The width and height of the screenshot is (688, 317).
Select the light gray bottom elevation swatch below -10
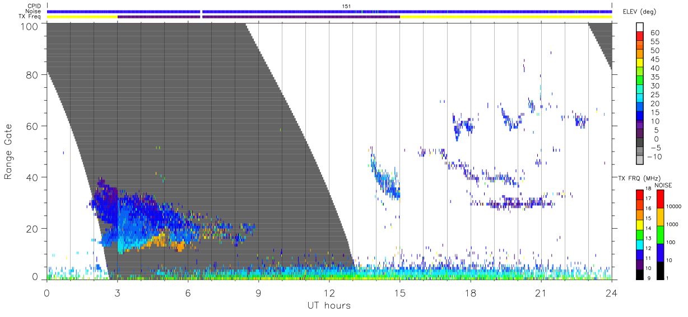click(x=640, y=160)
